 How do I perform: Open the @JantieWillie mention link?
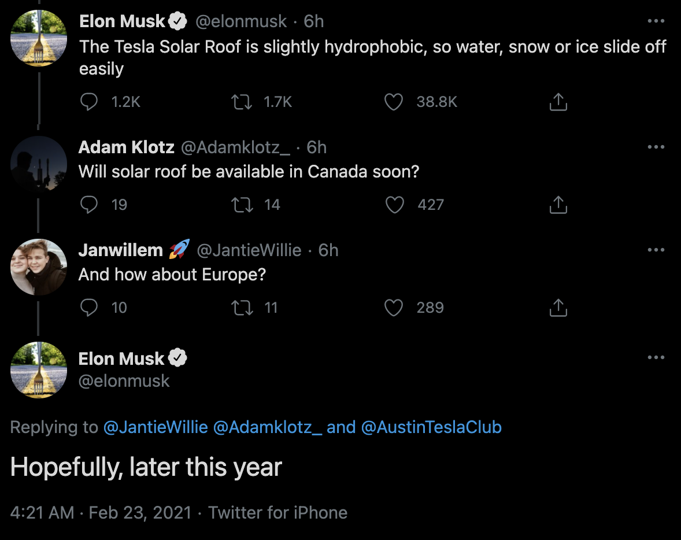point(156,427)
